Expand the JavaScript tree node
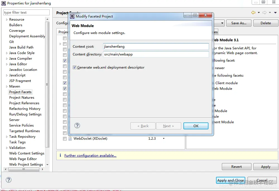 click(7, 75)
